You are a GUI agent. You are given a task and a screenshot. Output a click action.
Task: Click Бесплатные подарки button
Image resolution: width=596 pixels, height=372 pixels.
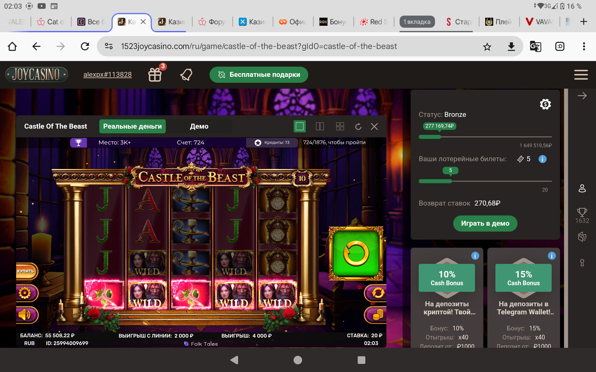259,75
